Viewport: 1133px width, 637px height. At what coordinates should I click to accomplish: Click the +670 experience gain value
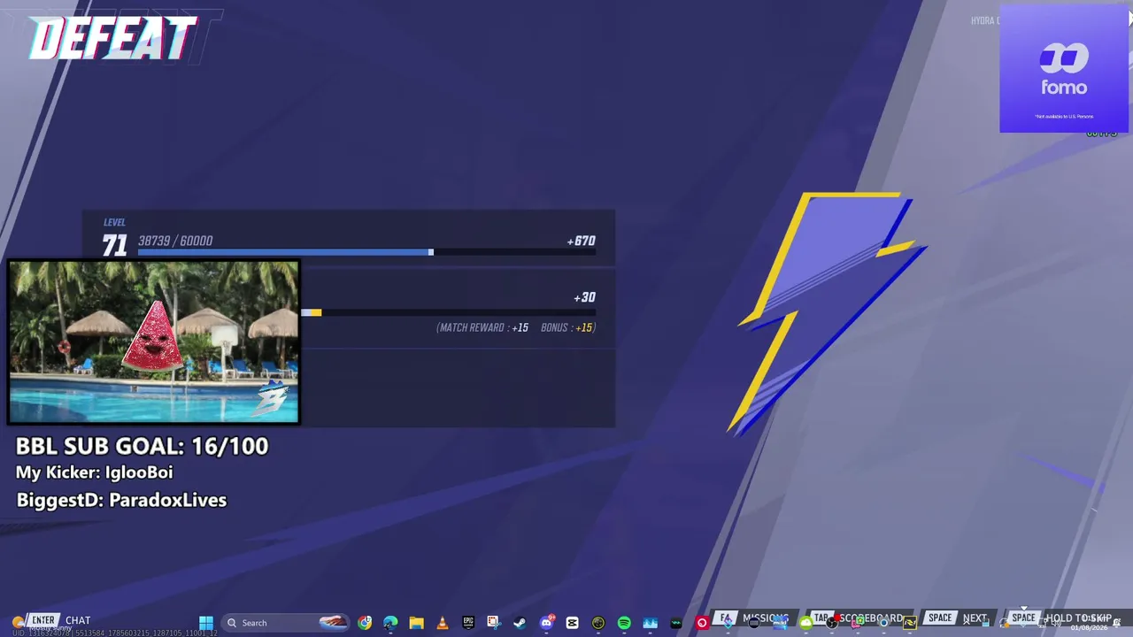click(581, 241)
